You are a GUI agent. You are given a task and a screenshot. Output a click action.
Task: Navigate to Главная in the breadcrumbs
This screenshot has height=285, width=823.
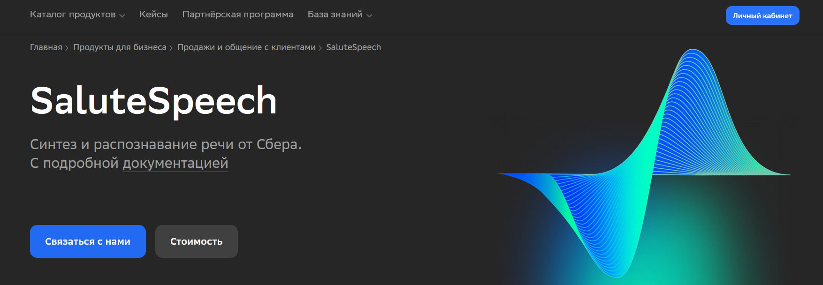point(46,47)
